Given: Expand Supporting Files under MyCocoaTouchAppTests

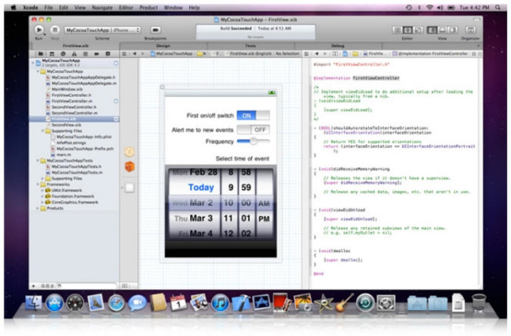Looking at the screenshot, I should (43, 179).
